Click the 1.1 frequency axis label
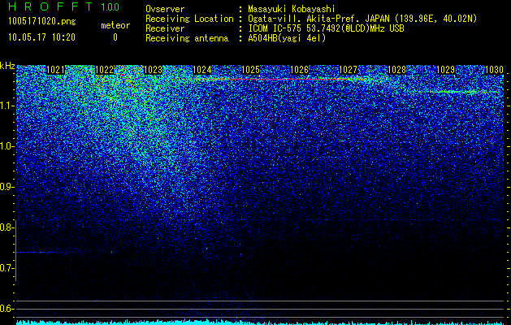Image resolution: width=511 pixels, height=325 pixels. click(x=6, y=106)
